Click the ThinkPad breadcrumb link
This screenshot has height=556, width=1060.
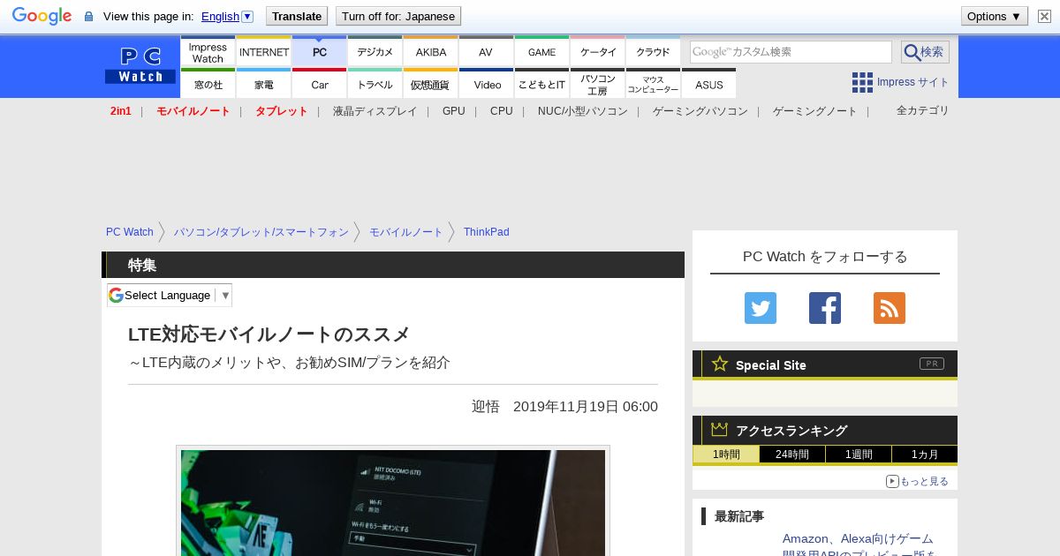[487, 232]
